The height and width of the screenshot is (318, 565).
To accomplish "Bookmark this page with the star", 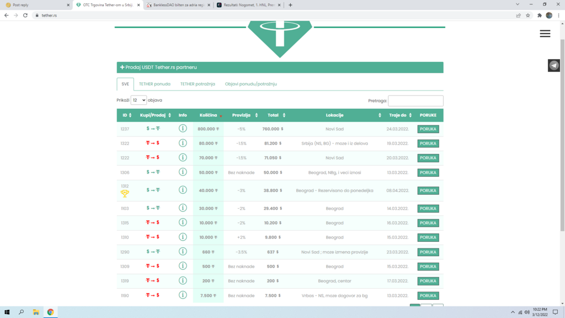I will pyautogui.click(x=528, y=15).
